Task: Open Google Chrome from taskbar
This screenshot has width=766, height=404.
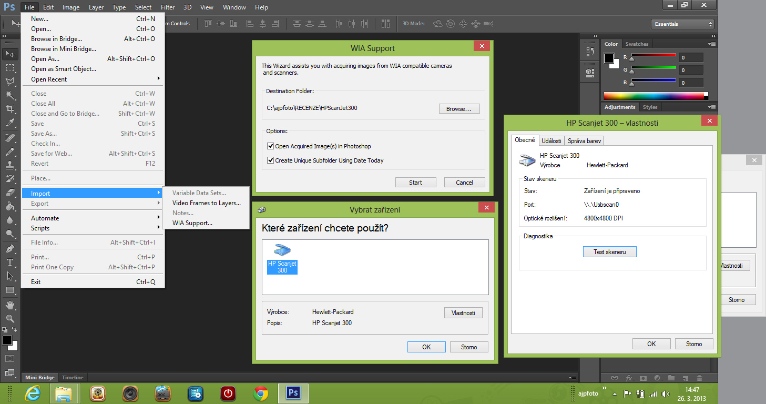Action: (x=260, y=393)
